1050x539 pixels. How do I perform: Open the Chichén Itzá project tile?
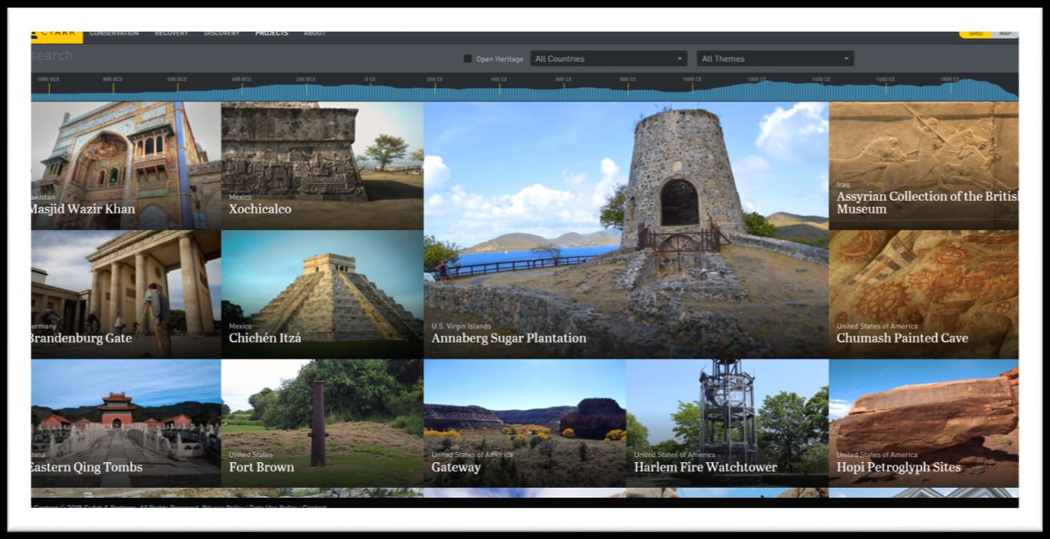click(322, 295)
